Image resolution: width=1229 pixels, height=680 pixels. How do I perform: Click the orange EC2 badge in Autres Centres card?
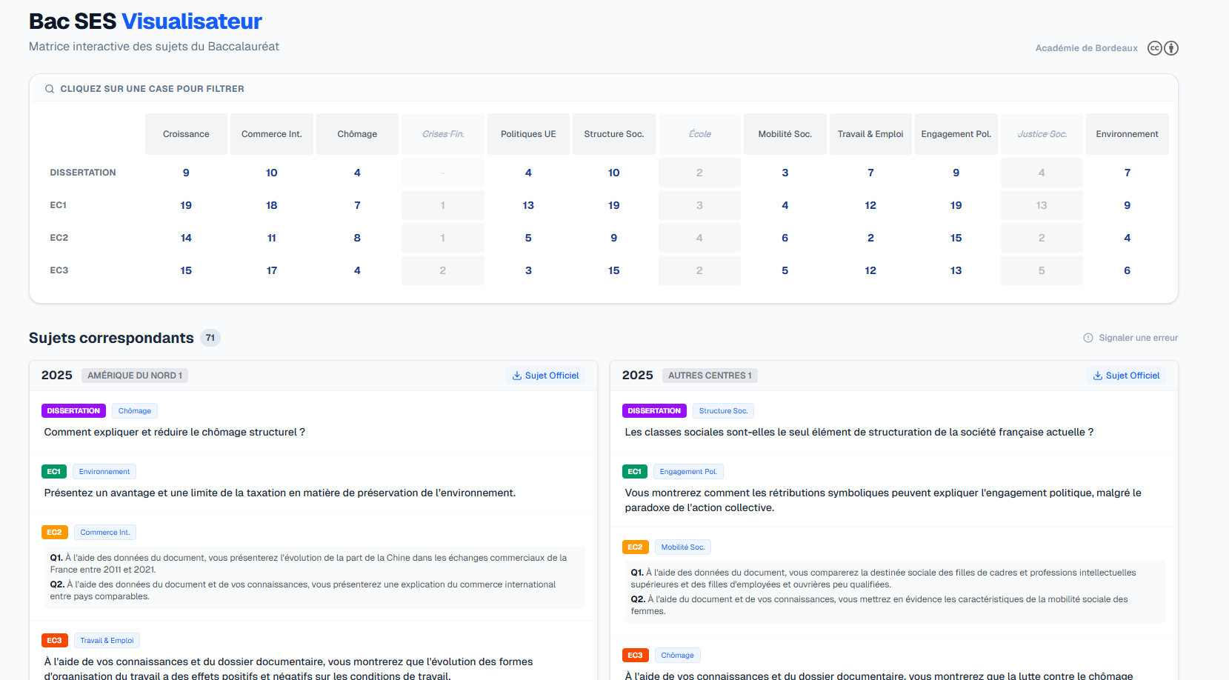(635, 547)
